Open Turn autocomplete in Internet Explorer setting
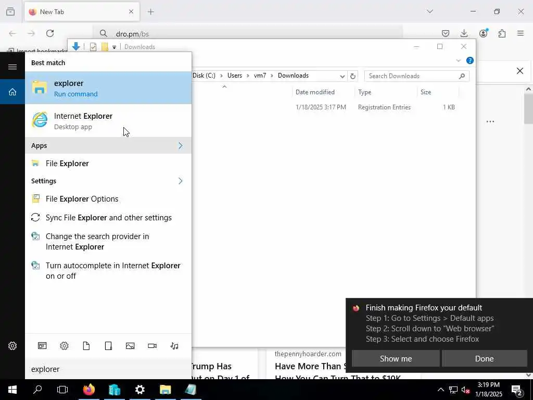The image size is (533, 400). click(x=108, y=270)
